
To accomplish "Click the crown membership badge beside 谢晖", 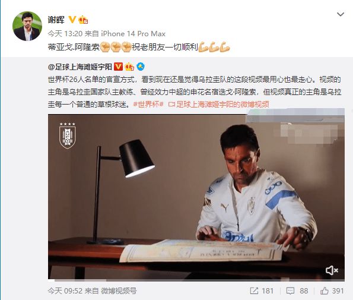I will (x=83, y=20).
